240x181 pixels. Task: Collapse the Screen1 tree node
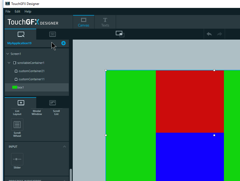8,54
